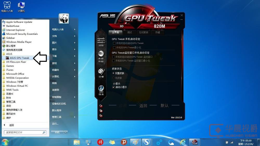Expand the 图片 submenu arrow
The image size is (260, 146).
point(75,43)
